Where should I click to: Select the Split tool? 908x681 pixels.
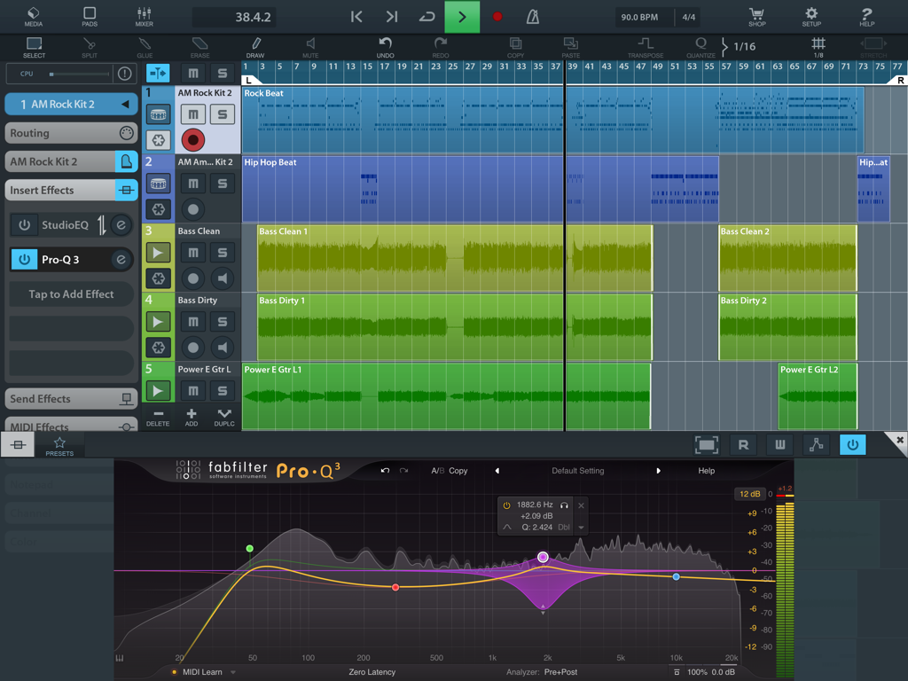click(x=90, y=46)
